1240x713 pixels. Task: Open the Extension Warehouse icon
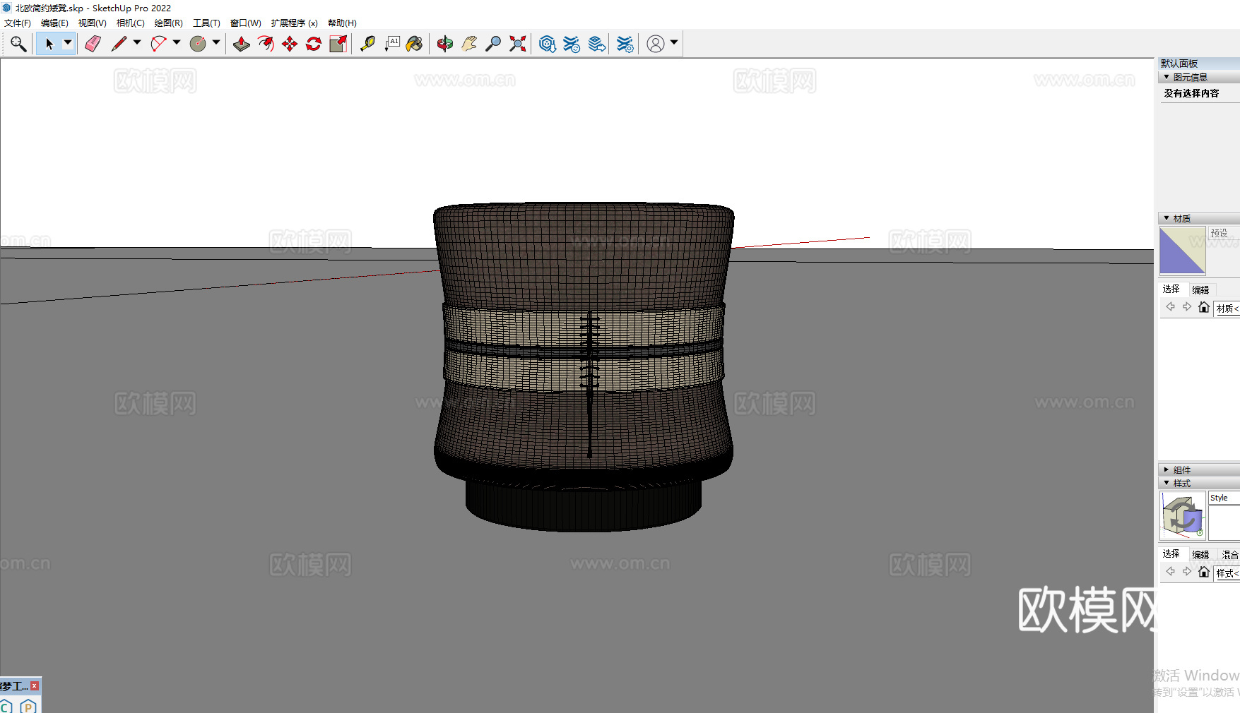click(x=572, y=44)
